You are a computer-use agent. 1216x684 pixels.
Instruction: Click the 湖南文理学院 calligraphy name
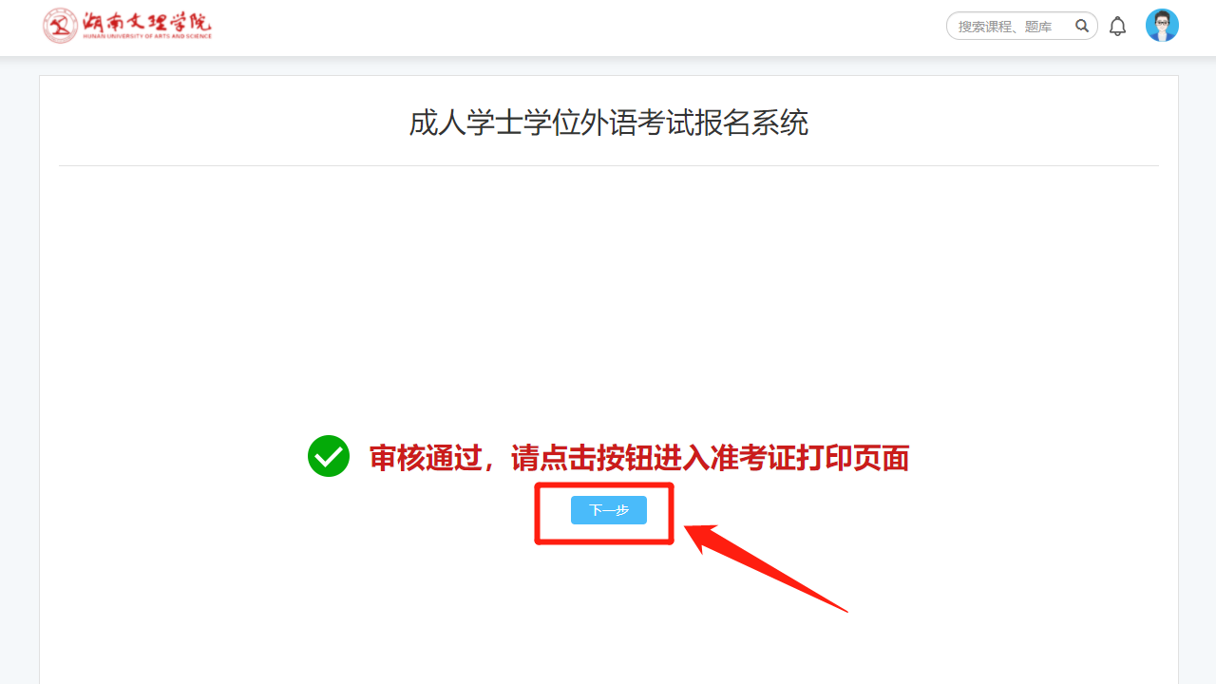pyautogui.click(x=147, y=21)
